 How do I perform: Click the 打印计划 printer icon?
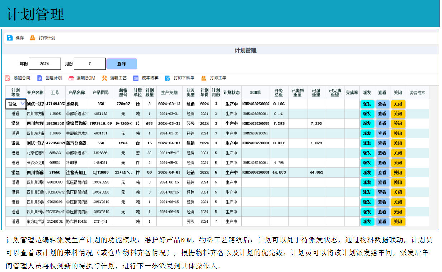point(33,38)
